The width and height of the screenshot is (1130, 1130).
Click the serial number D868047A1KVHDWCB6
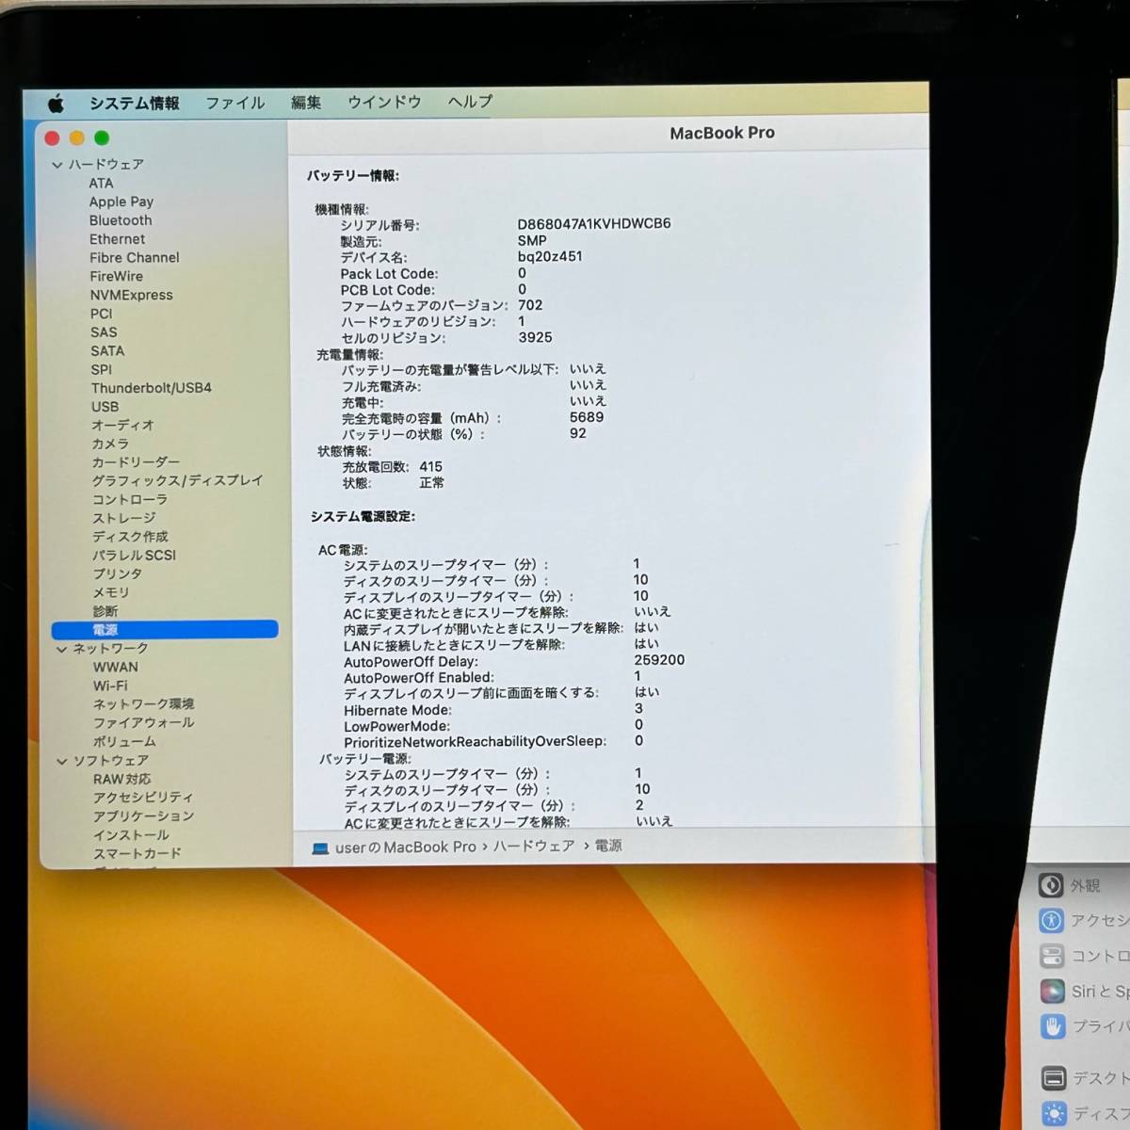tap(594, 224)
